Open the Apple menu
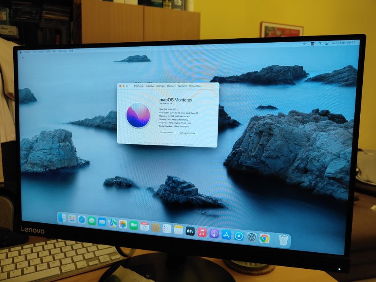 [21, 52]
